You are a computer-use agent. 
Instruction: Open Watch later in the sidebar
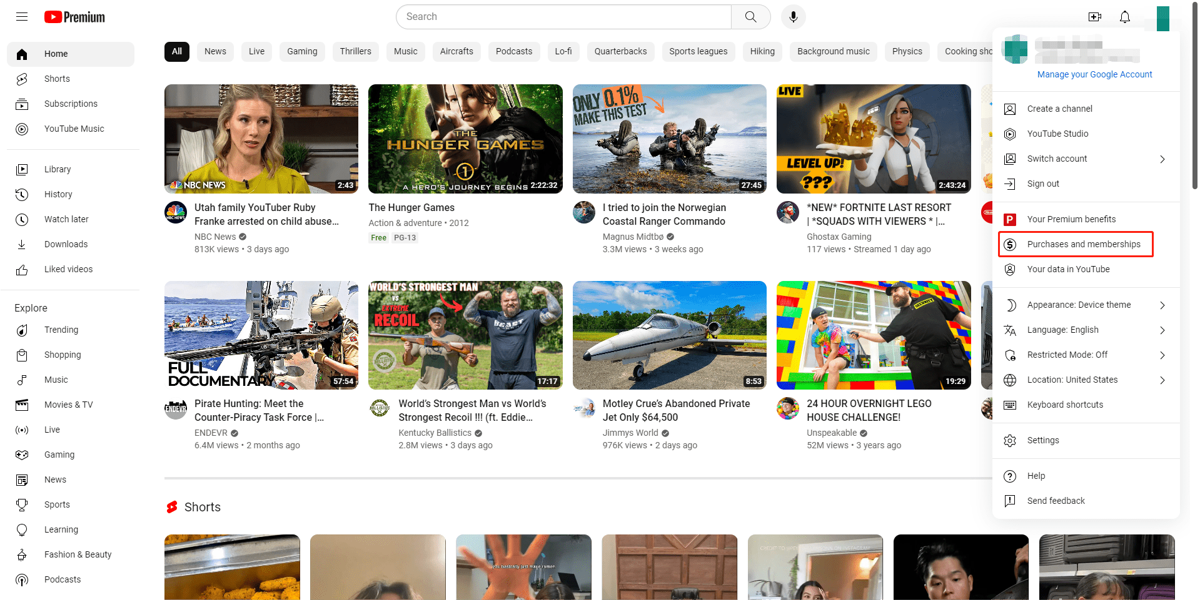click(66, 219)
